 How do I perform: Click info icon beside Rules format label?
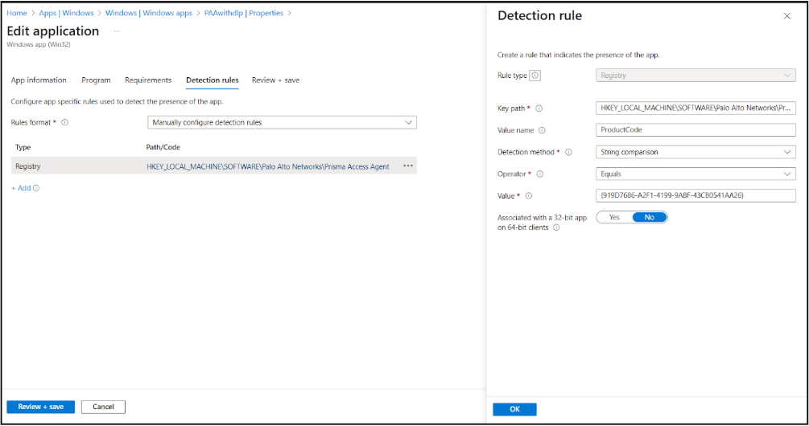64,123
